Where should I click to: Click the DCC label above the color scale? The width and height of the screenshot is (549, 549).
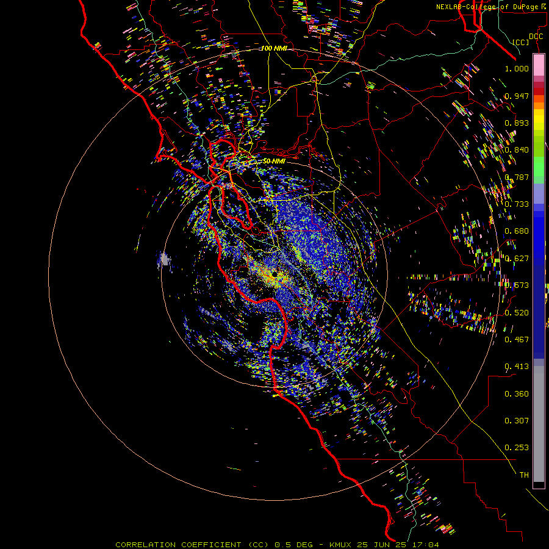(x=536, y=37)
